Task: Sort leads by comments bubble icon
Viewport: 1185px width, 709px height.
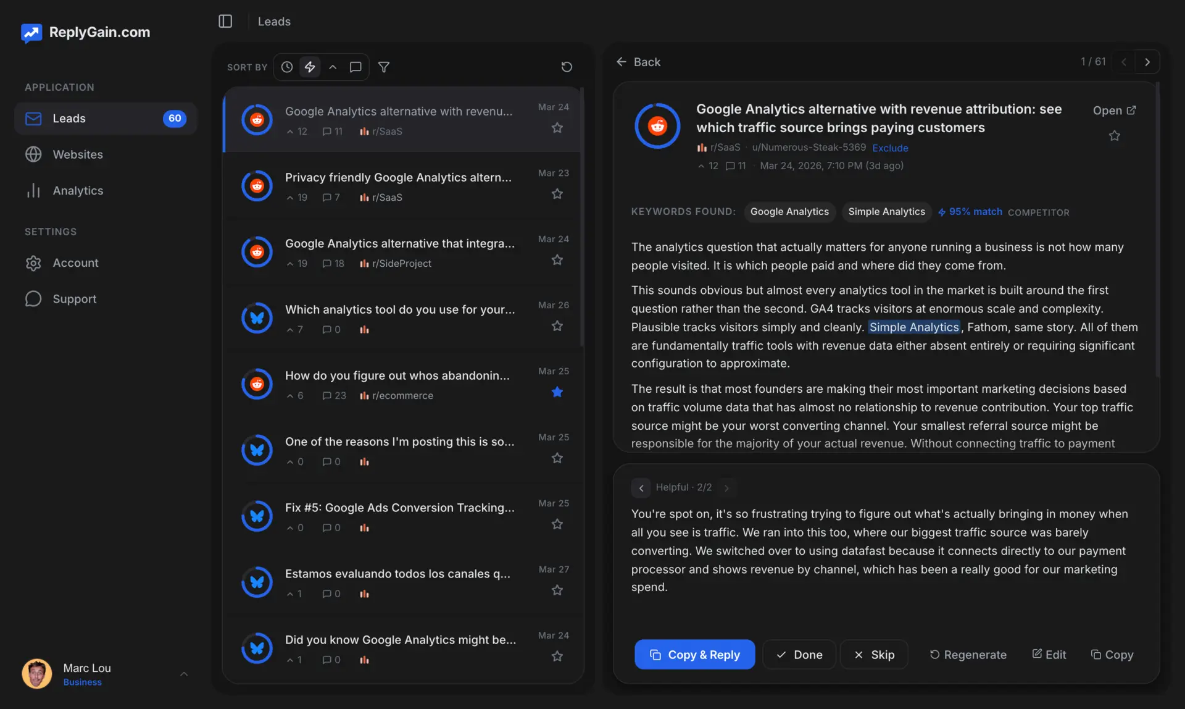Action: (x=355, y=67)
